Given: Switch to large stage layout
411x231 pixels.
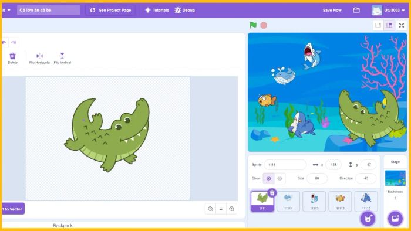Looking at the screenshot, I should (389, 25).
